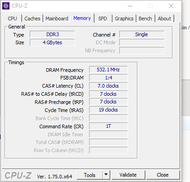Minimize the CPU-Z window
190x182 pixels.
(130, 6)
